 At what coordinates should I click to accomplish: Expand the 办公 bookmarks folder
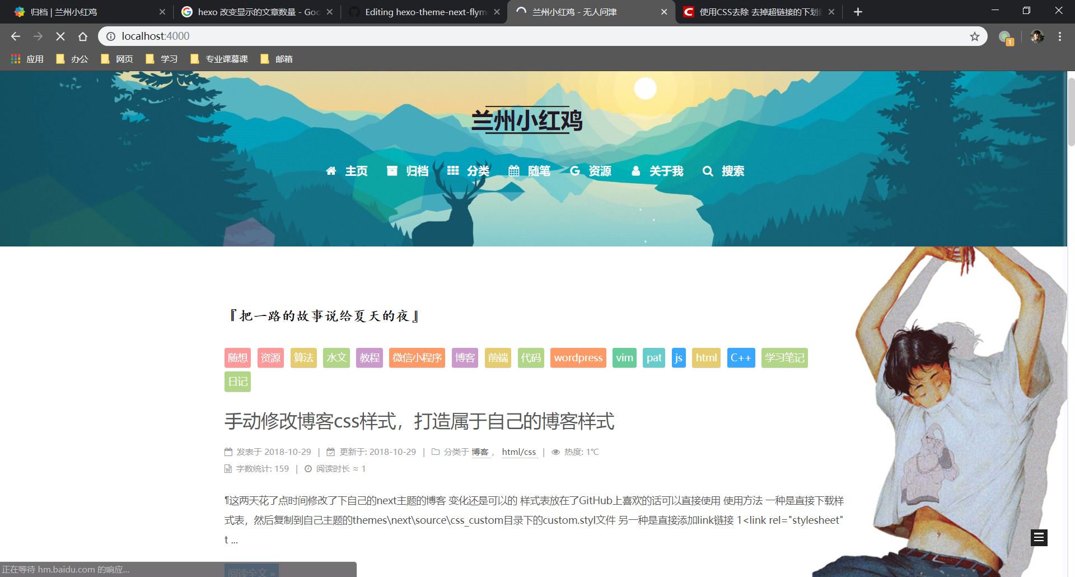tap(72, 58)
